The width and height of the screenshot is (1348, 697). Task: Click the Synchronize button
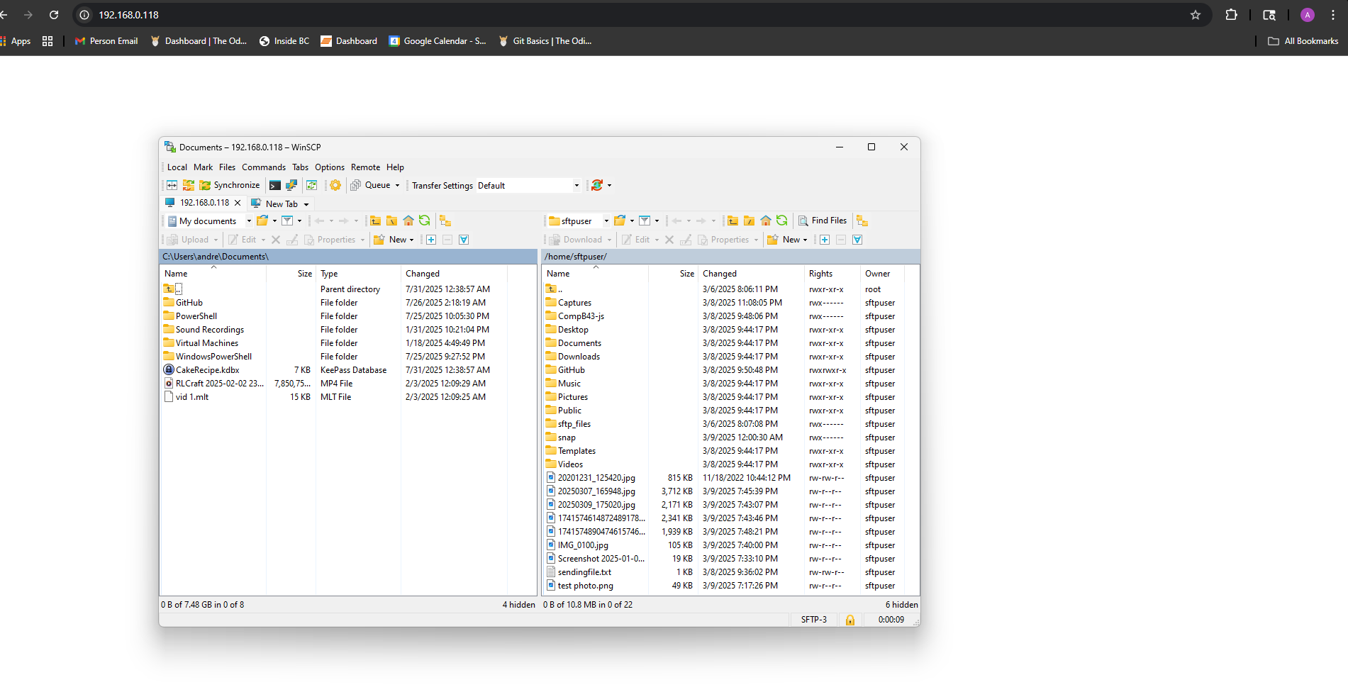tap(229, 185)
